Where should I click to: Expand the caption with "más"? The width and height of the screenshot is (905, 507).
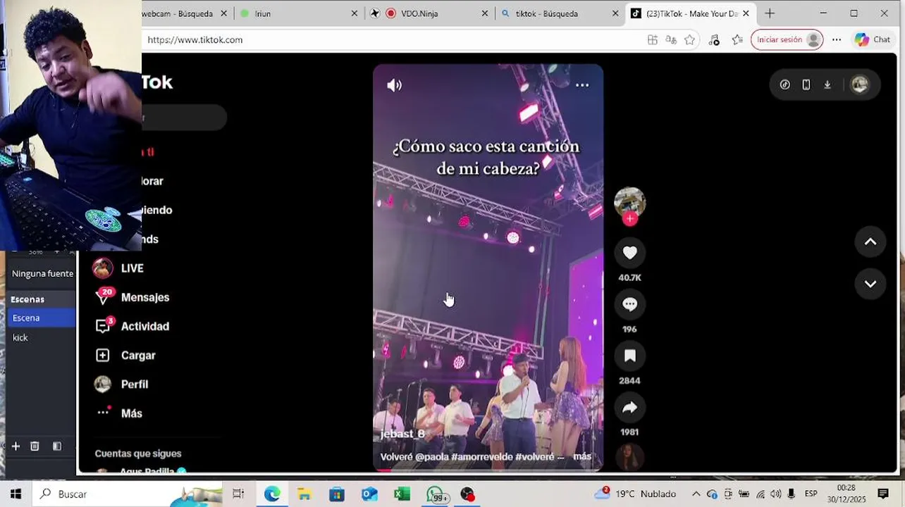tap(582, 457)
